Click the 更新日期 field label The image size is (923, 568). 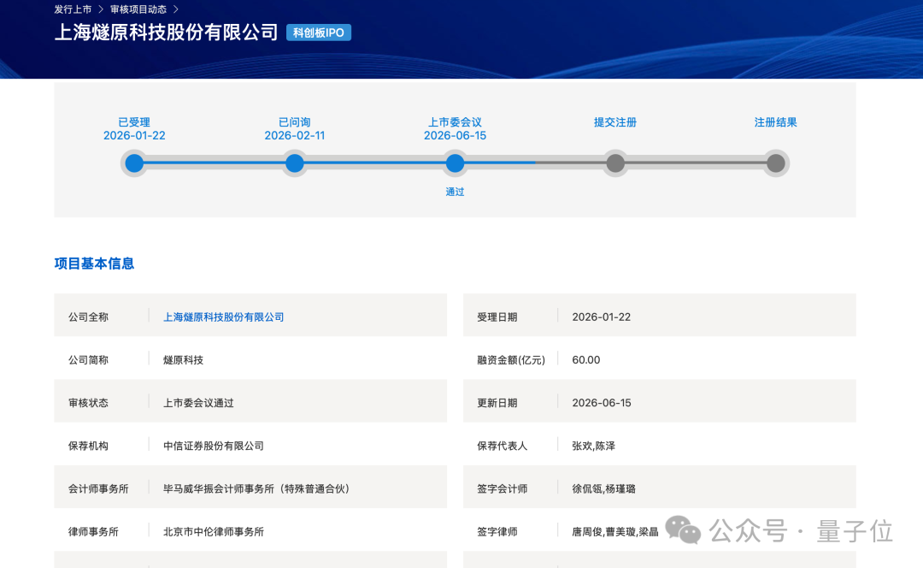(497, 403)
